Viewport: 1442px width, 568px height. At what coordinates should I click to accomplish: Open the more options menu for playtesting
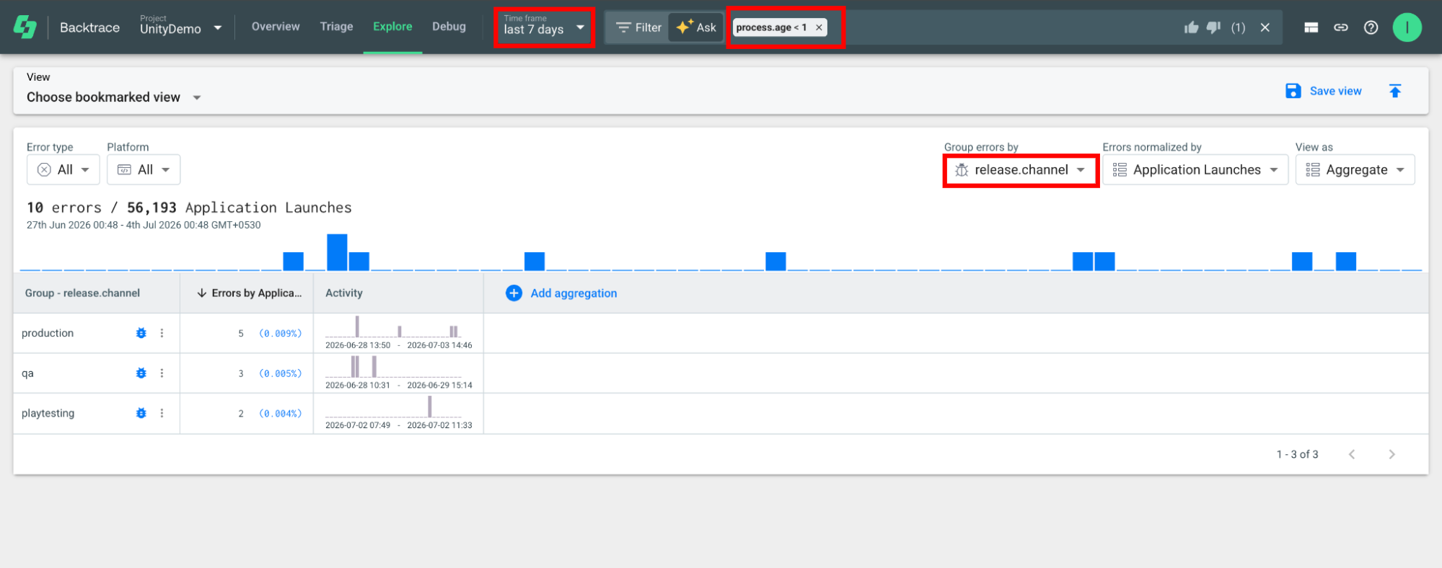pos(162,413)
